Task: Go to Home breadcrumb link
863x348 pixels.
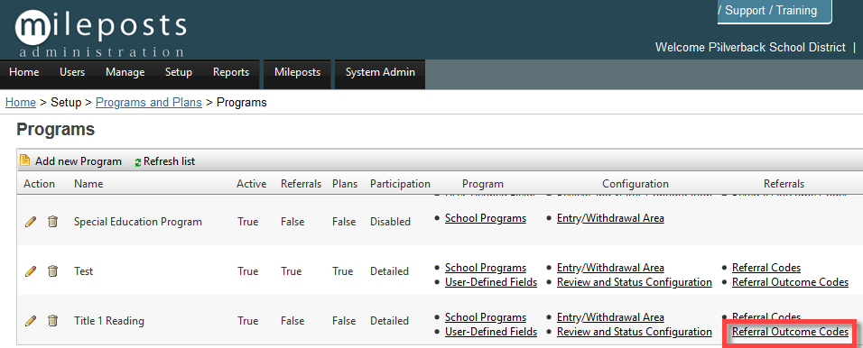Action: coord(21,102)
